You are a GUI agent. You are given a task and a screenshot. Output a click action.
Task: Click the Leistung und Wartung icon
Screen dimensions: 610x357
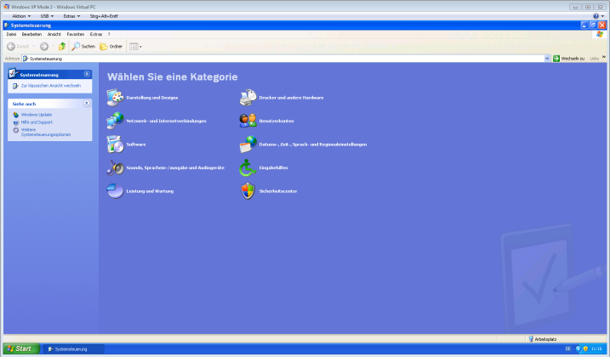pos(115,191)
